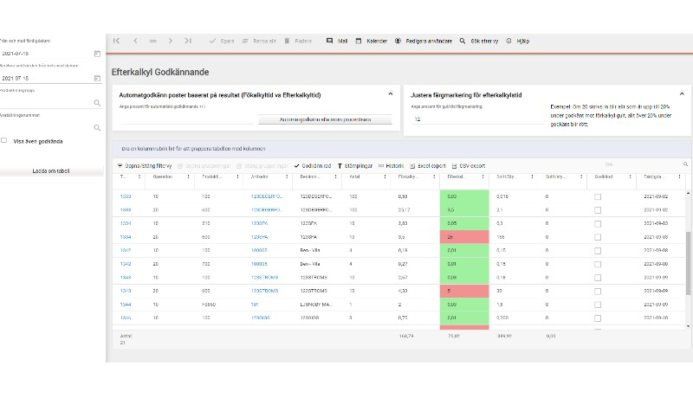The image size is (693, 398).
Task: Tick Godkänd checkbox in the row with Efterkalkyl 26
Action: (598, 237)
